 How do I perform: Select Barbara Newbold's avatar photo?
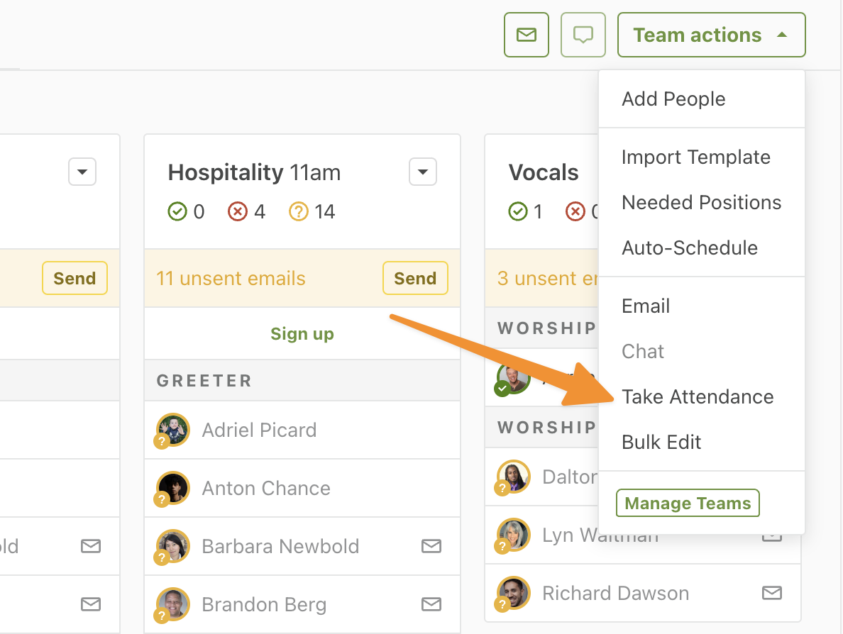pos(172,546)
